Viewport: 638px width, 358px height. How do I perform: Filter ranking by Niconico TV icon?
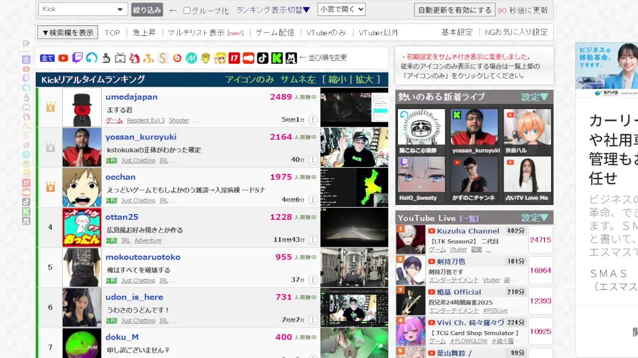coord(120,58)
